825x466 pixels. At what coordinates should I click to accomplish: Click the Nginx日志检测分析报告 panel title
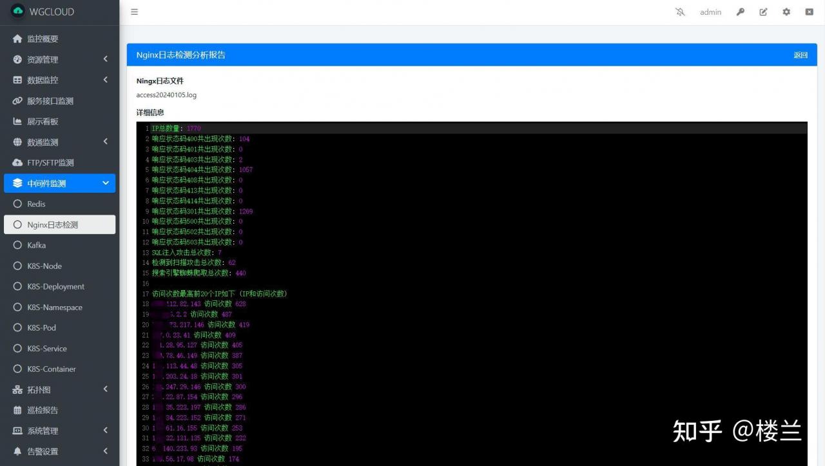[x=181, y=55]
